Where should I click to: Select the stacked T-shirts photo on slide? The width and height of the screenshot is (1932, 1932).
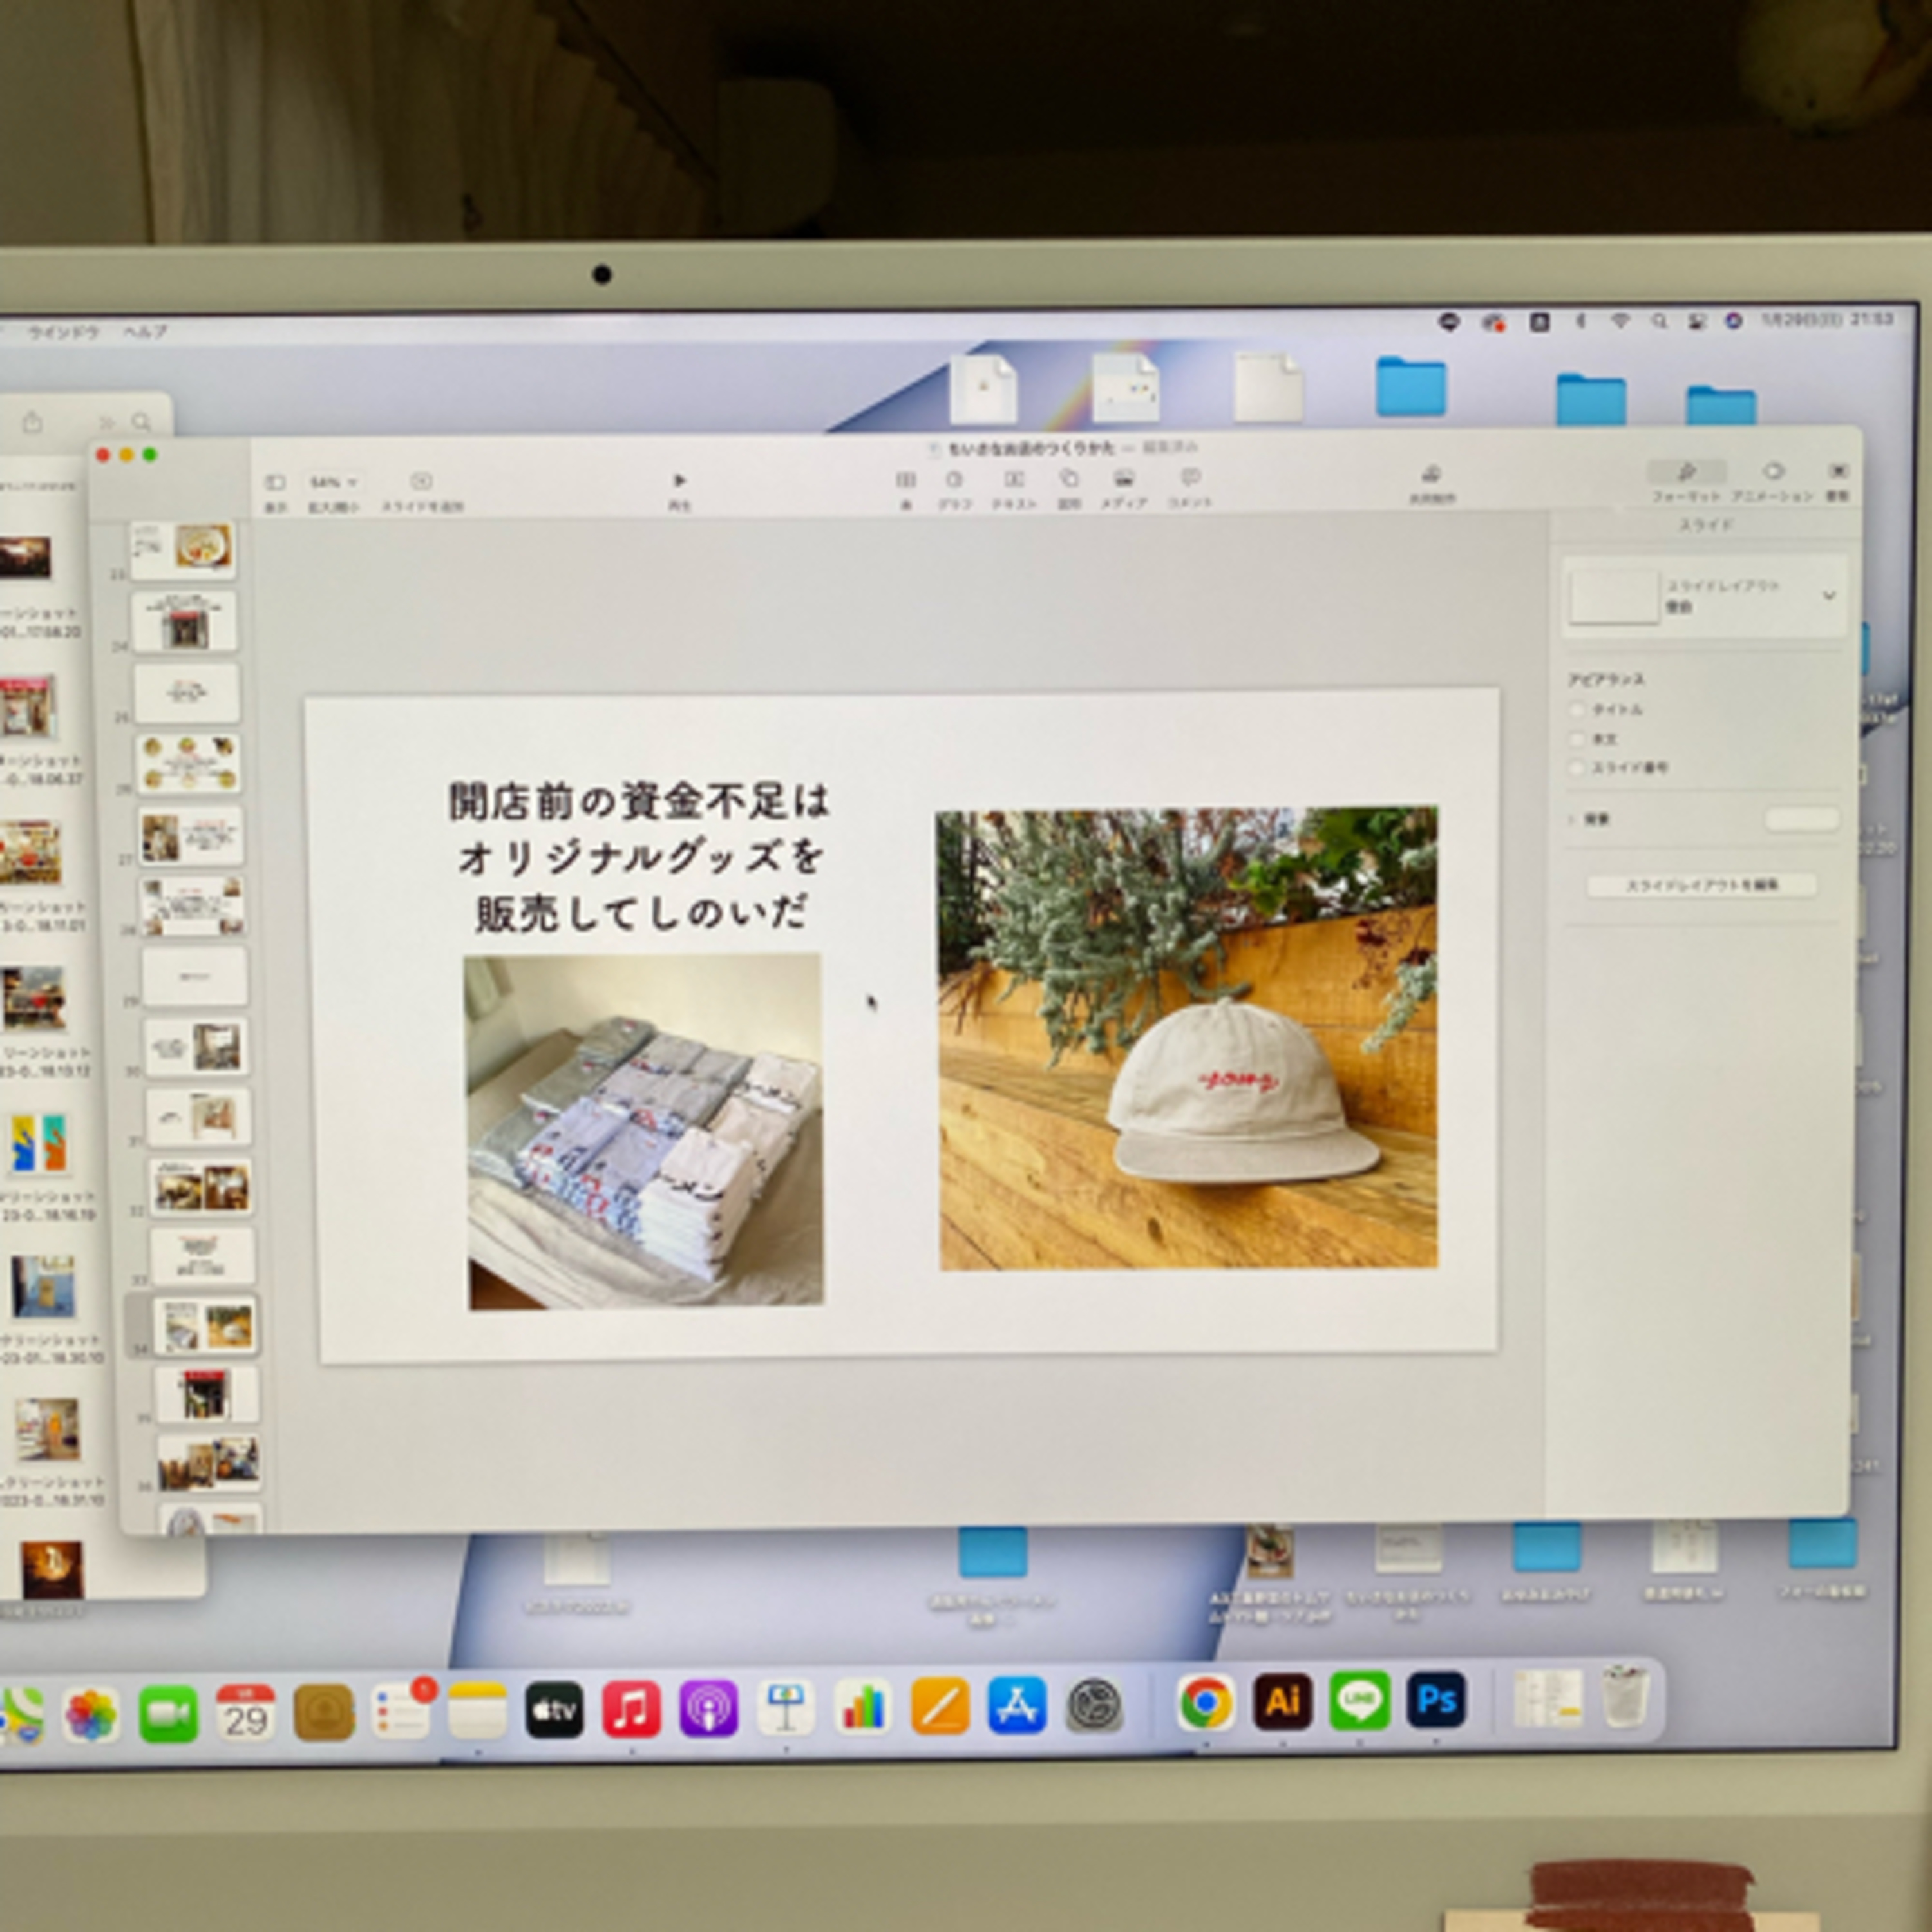(x=645, y=1130)
